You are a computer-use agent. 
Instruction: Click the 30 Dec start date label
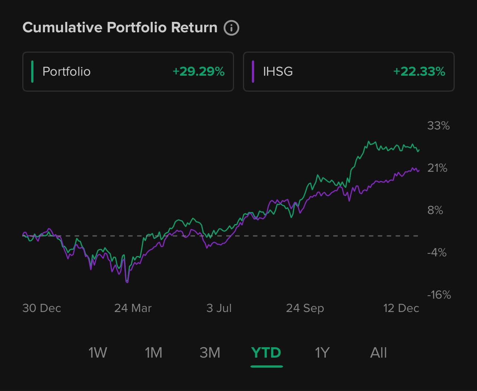[42, 308]
